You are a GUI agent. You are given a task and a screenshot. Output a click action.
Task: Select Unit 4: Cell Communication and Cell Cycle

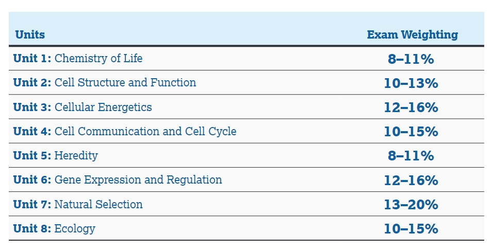pyautogui.click(x=125, y=131)
